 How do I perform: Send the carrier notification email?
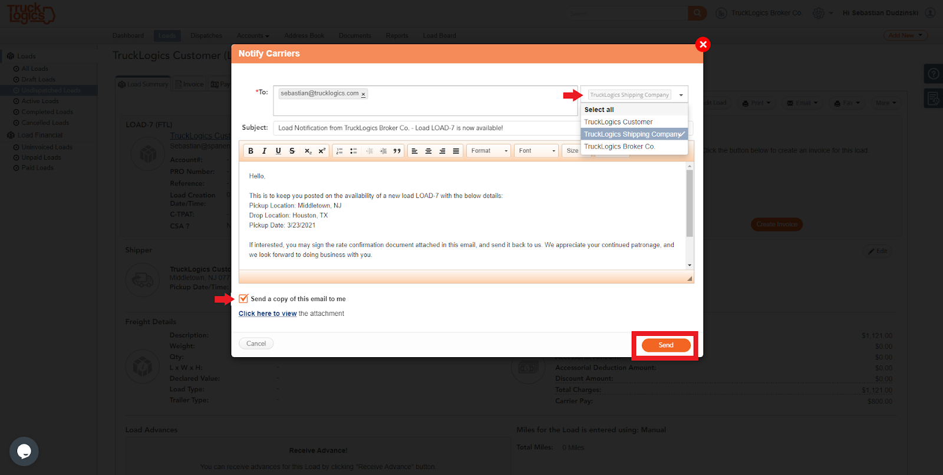[666, 345]
